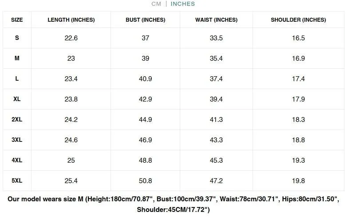Select the M size row label
Viewport: 348px width, 223px height.
click(17, 59)
